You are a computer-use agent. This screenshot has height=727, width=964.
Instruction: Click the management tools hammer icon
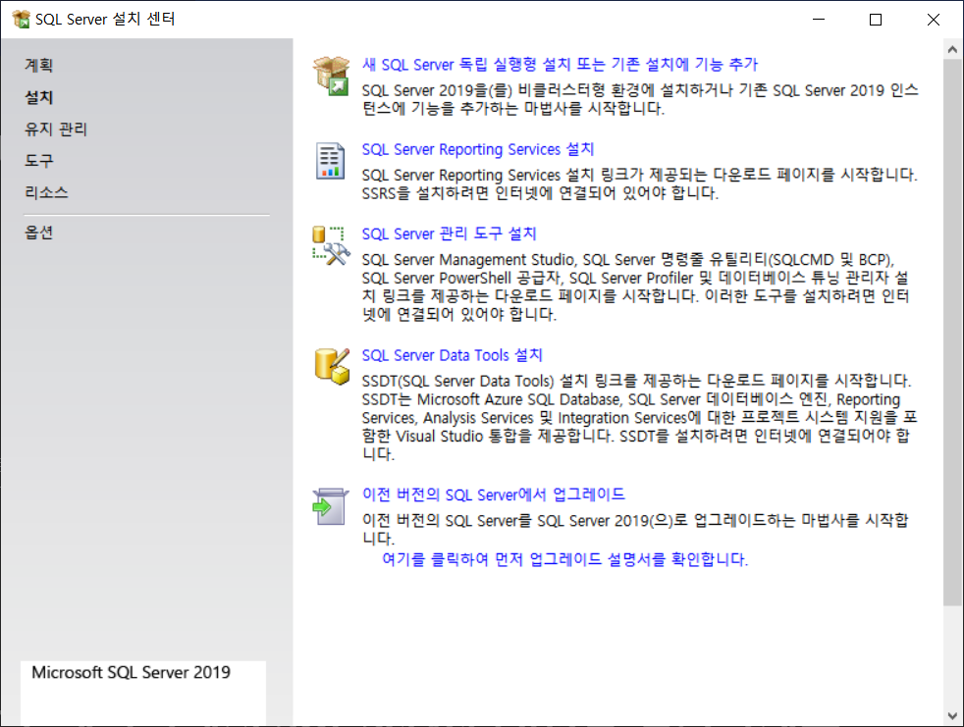click(x=332, y=246)
